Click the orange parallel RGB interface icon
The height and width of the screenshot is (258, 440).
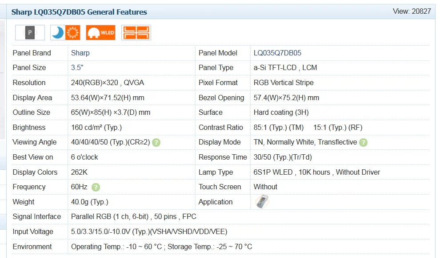136,32
